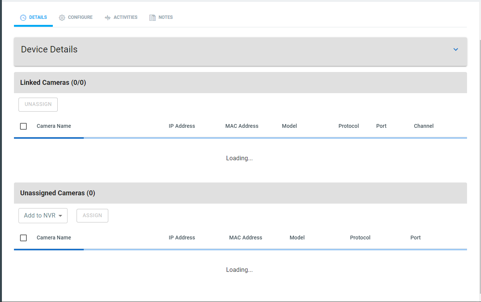Sort Unassigned Cameras by Port column
The image size is (481, 302).
416,238
